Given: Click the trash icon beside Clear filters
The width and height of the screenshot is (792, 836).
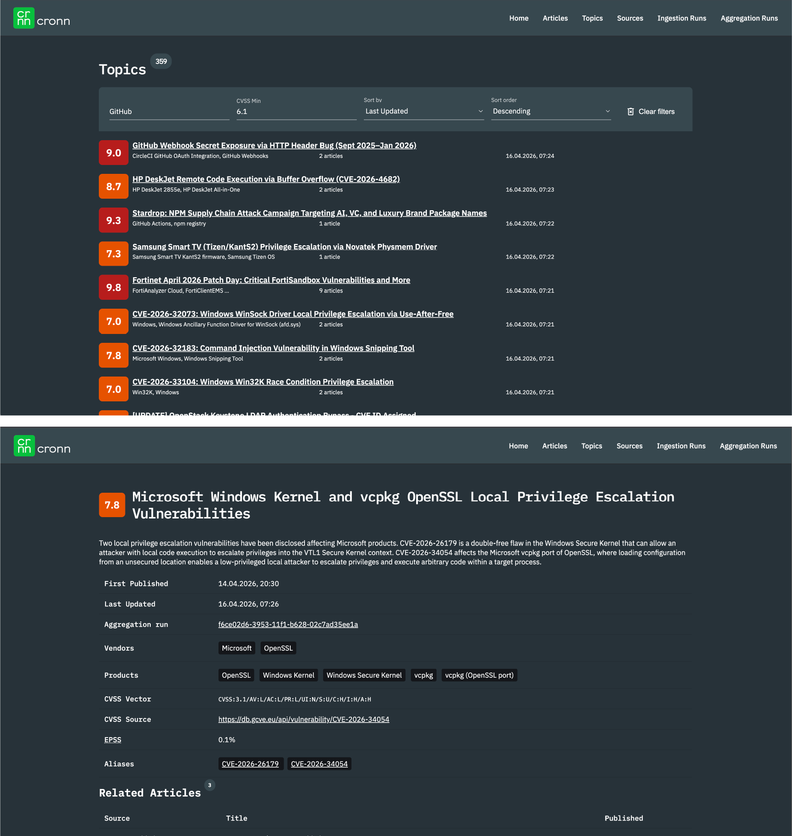Looking at the screenshot, I should (x=631, y=111).
